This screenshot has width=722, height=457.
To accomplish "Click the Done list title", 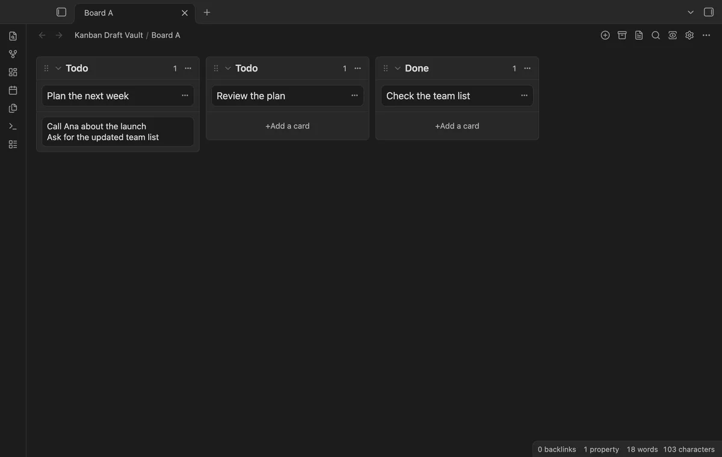I will coord(417,69).
